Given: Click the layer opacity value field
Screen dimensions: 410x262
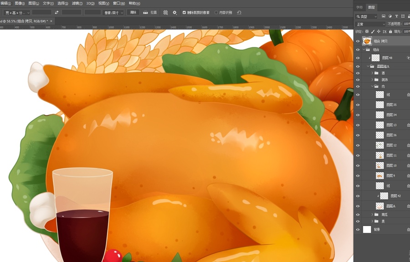Looking at the screenshot, I should click(x=406, y=24).
